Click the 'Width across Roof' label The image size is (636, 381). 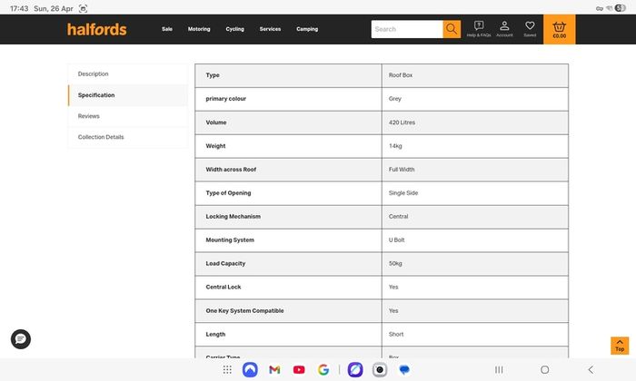click(x=231, y=170)
